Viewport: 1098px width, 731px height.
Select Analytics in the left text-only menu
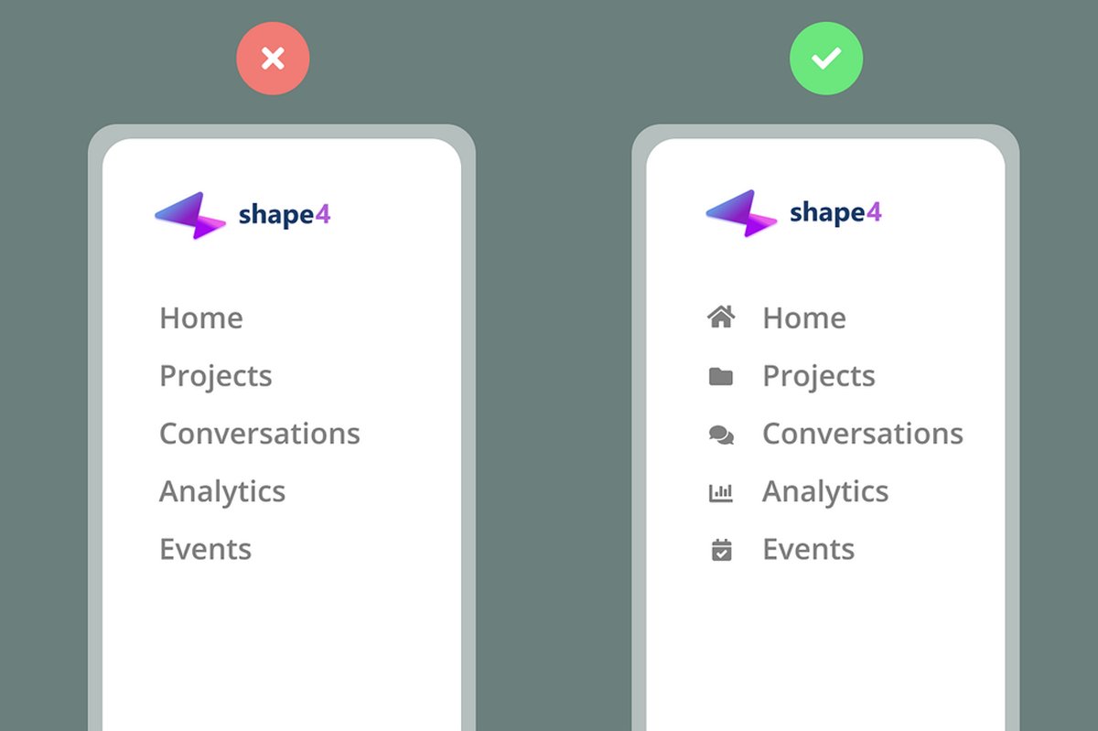point(222,492)
